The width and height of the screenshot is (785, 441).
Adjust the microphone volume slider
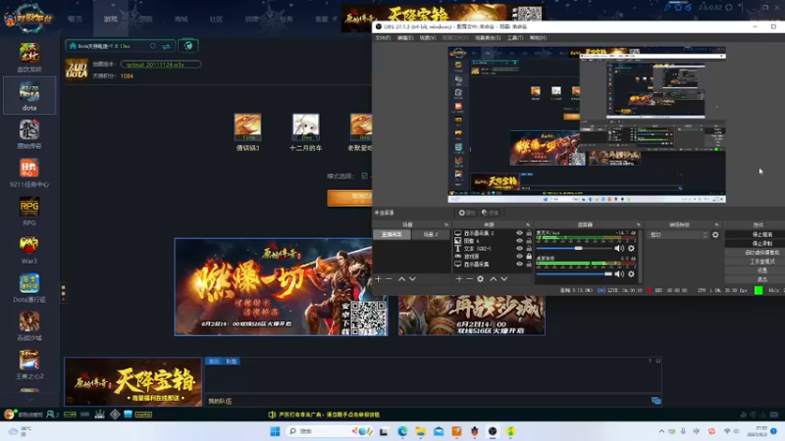coord(574,248)
